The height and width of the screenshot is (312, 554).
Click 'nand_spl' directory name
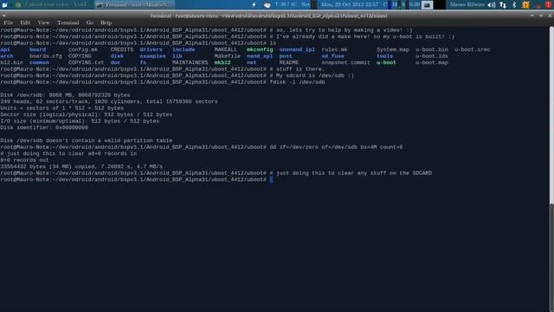[x=260, y=56]
